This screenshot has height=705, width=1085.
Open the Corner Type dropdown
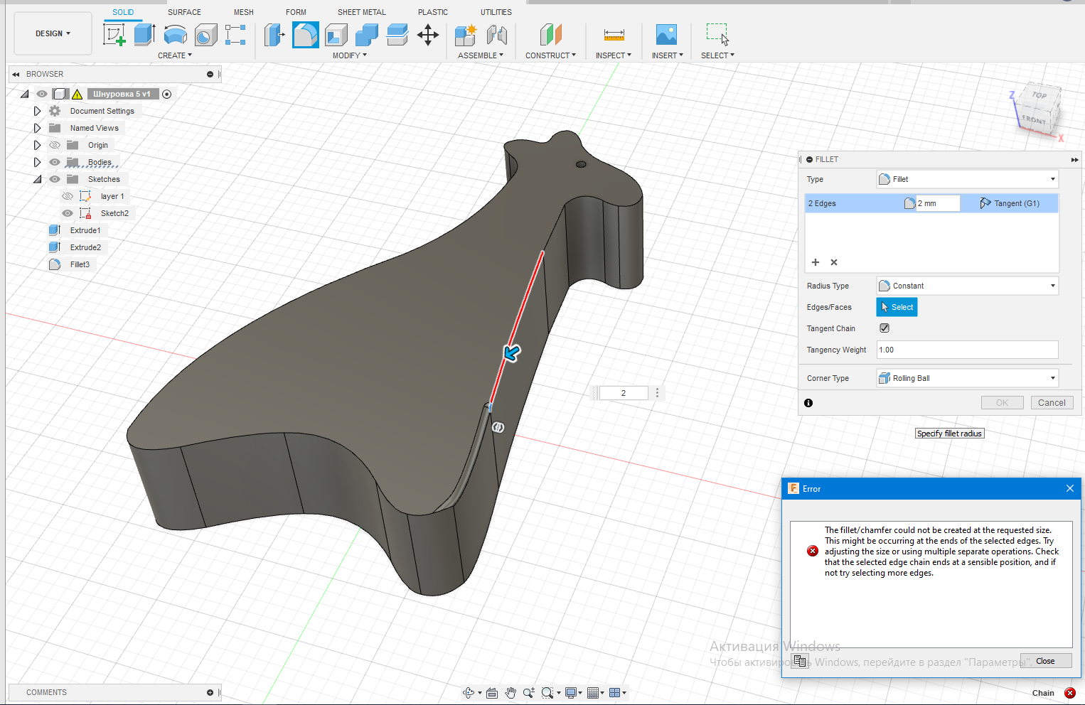pos(967,378)
